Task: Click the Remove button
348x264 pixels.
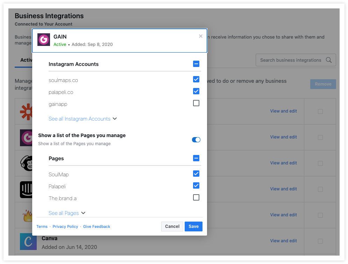Action: tap(323, 84)
